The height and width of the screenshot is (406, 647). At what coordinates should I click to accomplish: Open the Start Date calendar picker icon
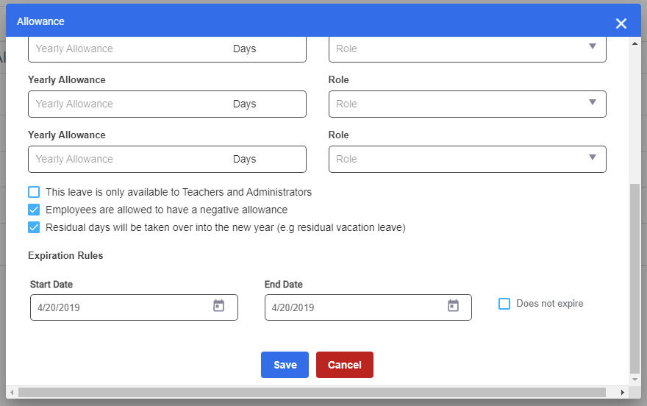click(x=218, y=306)
